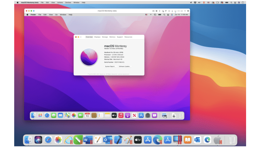Screen dimensions: 261x147
Task: Open the host Actions menu
Action: pyautogui.click(x=60, y=2)
